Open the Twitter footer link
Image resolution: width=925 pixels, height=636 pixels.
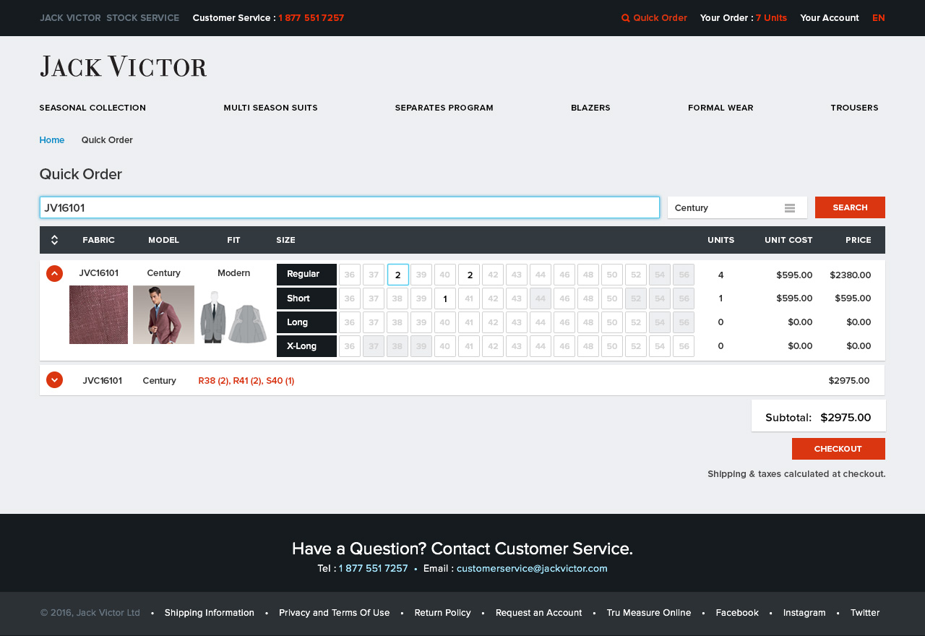pyautogui.click(x=865, y=613)
